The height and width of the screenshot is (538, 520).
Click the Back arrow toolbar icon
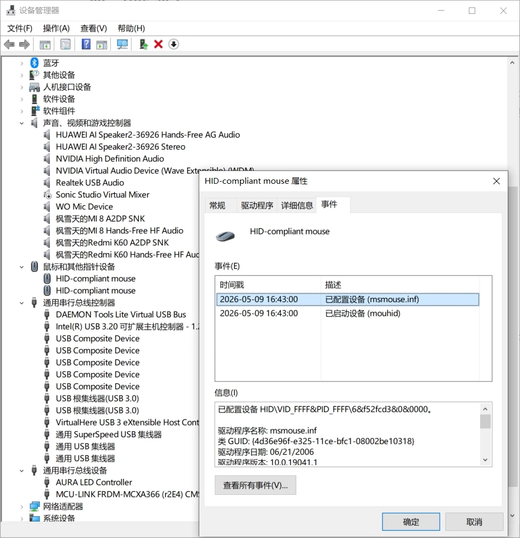pos(9,44)
